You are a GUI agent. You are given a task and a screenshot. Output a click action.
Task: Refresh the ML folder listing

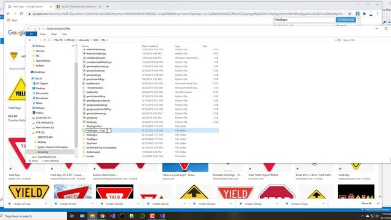pos(340,40)
